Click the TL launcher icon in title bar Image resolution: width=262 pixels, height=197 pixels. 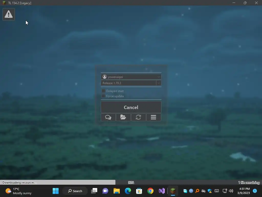(x=4, y=3)
